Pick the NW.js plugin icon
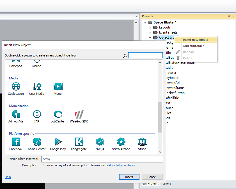Image resolution: width=236 pixels, height=189 pixels. [x=100, y=142]
